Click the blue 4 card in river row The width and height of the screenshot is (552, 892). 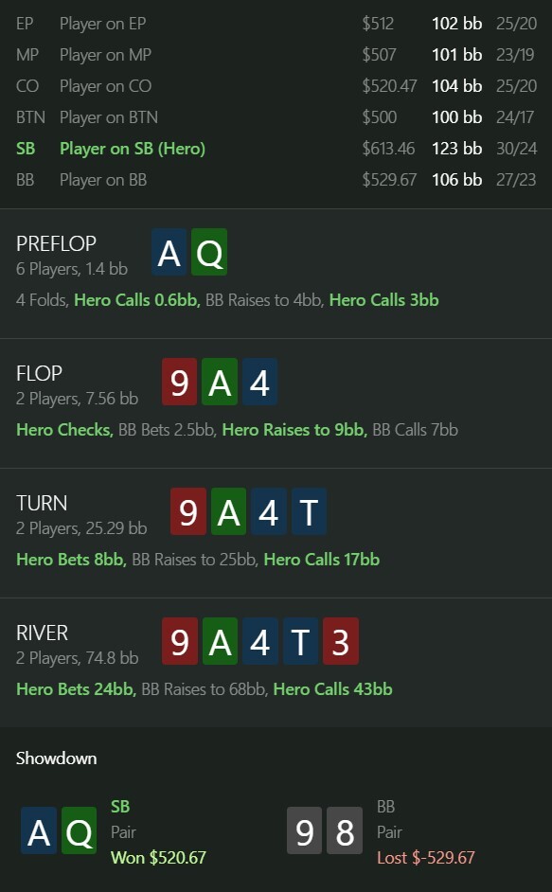click(x=260, y=642)
